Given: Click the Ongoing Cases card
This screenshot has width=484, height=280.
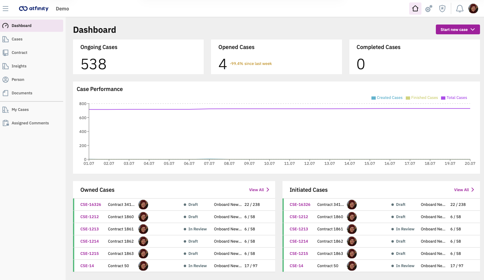Looking at the screenshot, I should pos(138,57).
